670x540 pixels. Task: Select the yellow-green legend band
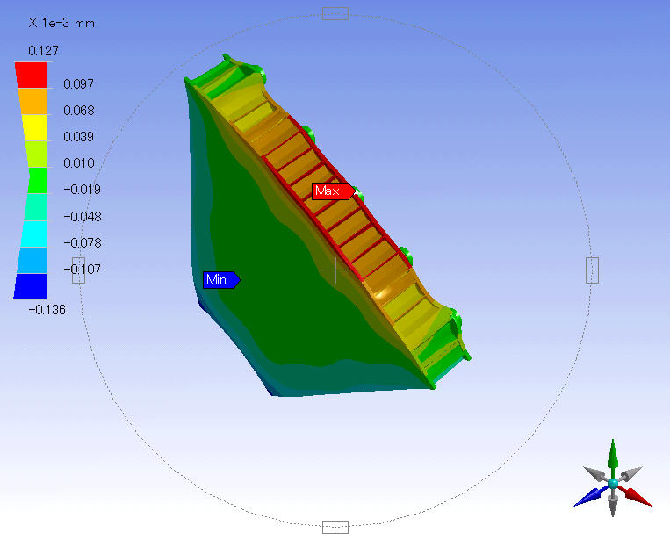pos(36,154)
